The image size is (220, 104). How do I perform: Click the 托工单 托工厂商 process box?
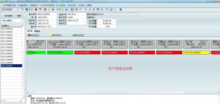pos(196,44)
